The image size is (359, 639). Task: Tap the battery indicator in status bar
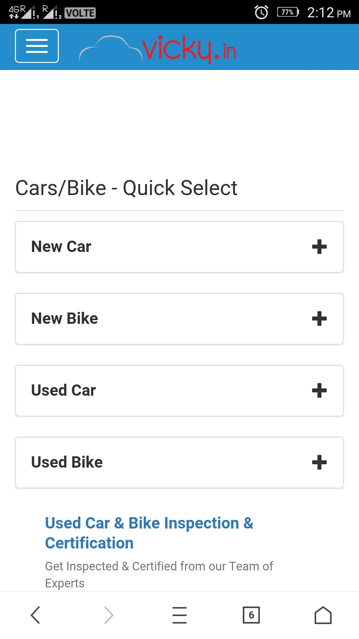(288, 12)
